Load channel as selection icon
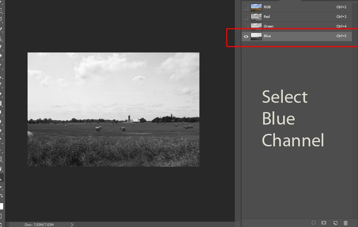Image resolution: width=358 pixels, height=227 pixels. pyautogui.click(x=314, y=223)
